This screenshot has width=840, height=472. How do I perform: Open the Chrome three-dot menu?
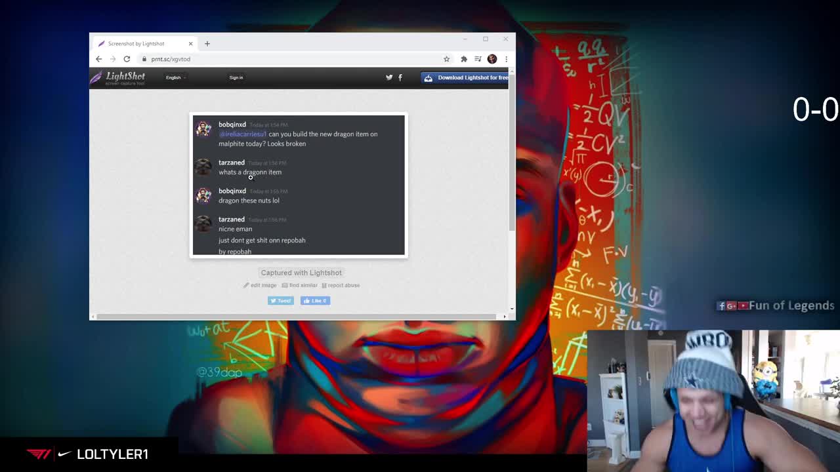[506, 59]
